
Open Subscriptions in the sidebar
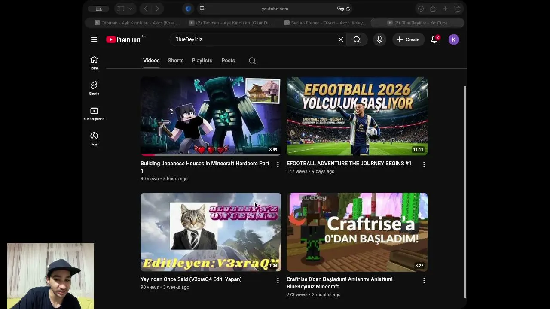tap(94, 114)
